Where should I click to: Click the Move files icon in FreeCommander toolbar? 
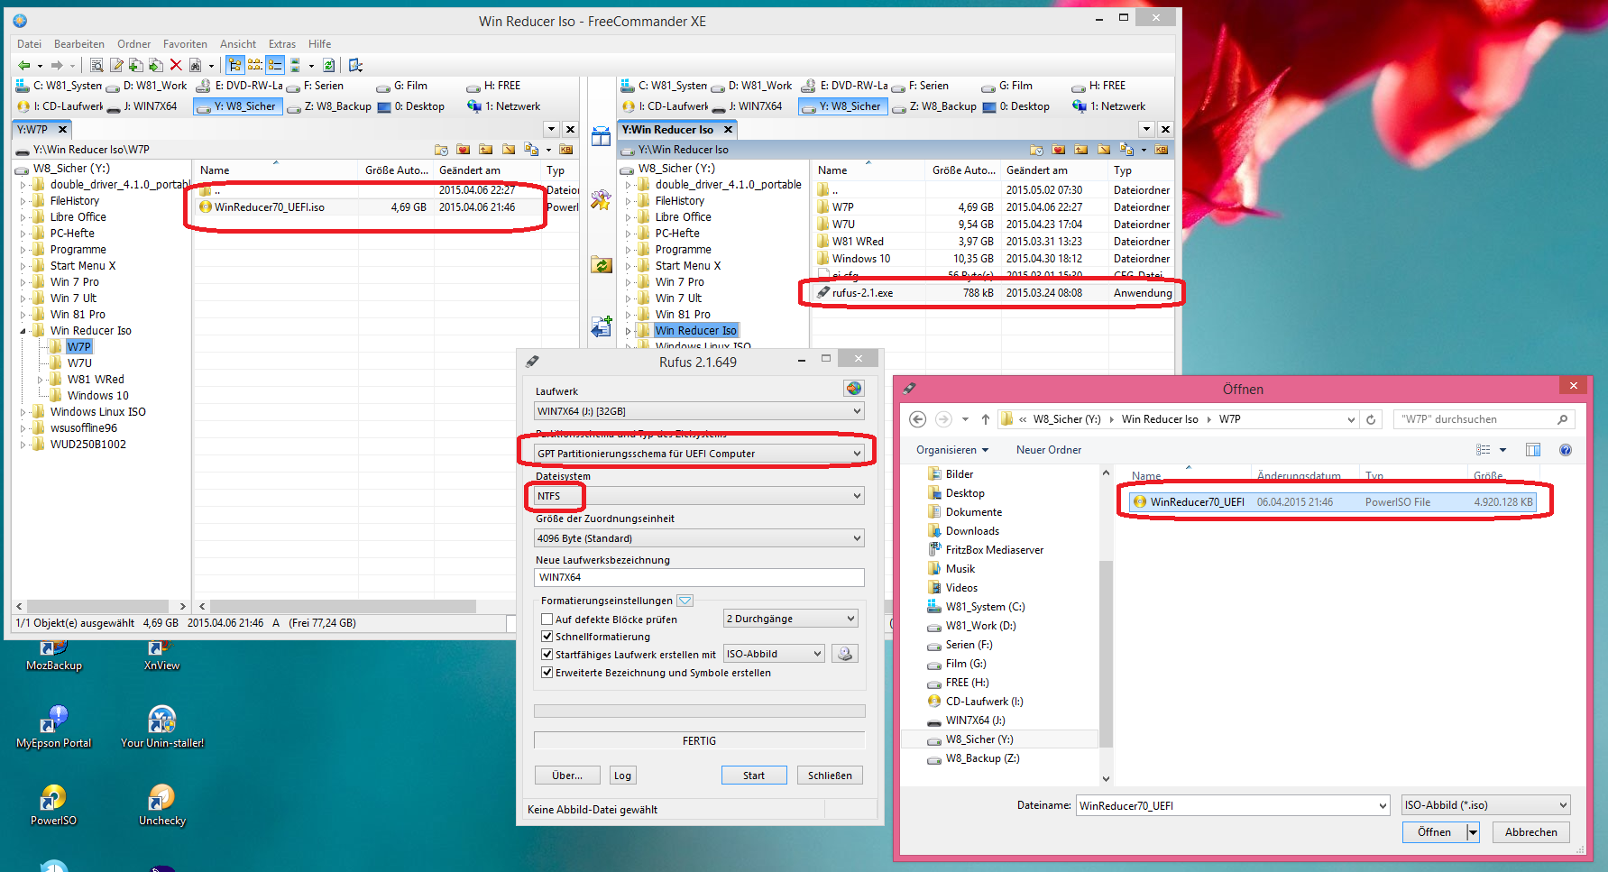click(x=156, y=65)
